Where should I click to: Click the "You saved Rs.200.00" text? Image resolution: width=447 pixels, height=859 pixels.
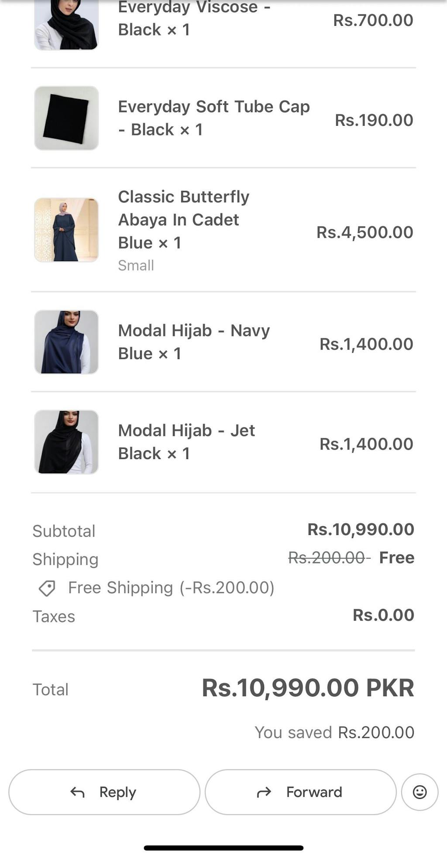(x=334, y=732)
